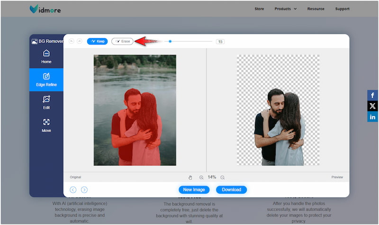Share page on X
This screenshot has width=379, height=225.
[372, 106]
